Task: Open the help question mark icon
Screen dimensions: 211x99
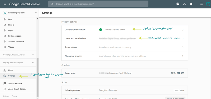Action: [x=178, y=4]
